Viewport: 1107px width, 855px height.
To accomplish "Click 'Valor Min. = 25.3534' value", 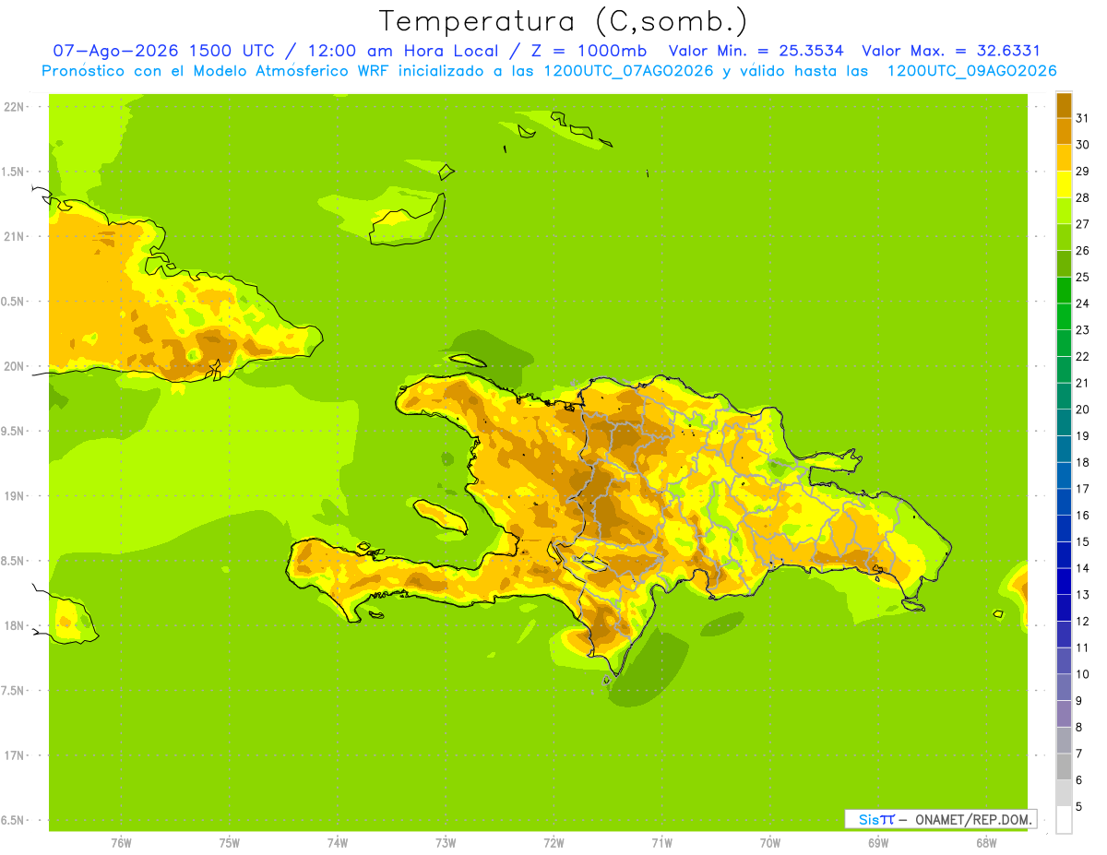I will pyautogui.click(x=756, y=52).
